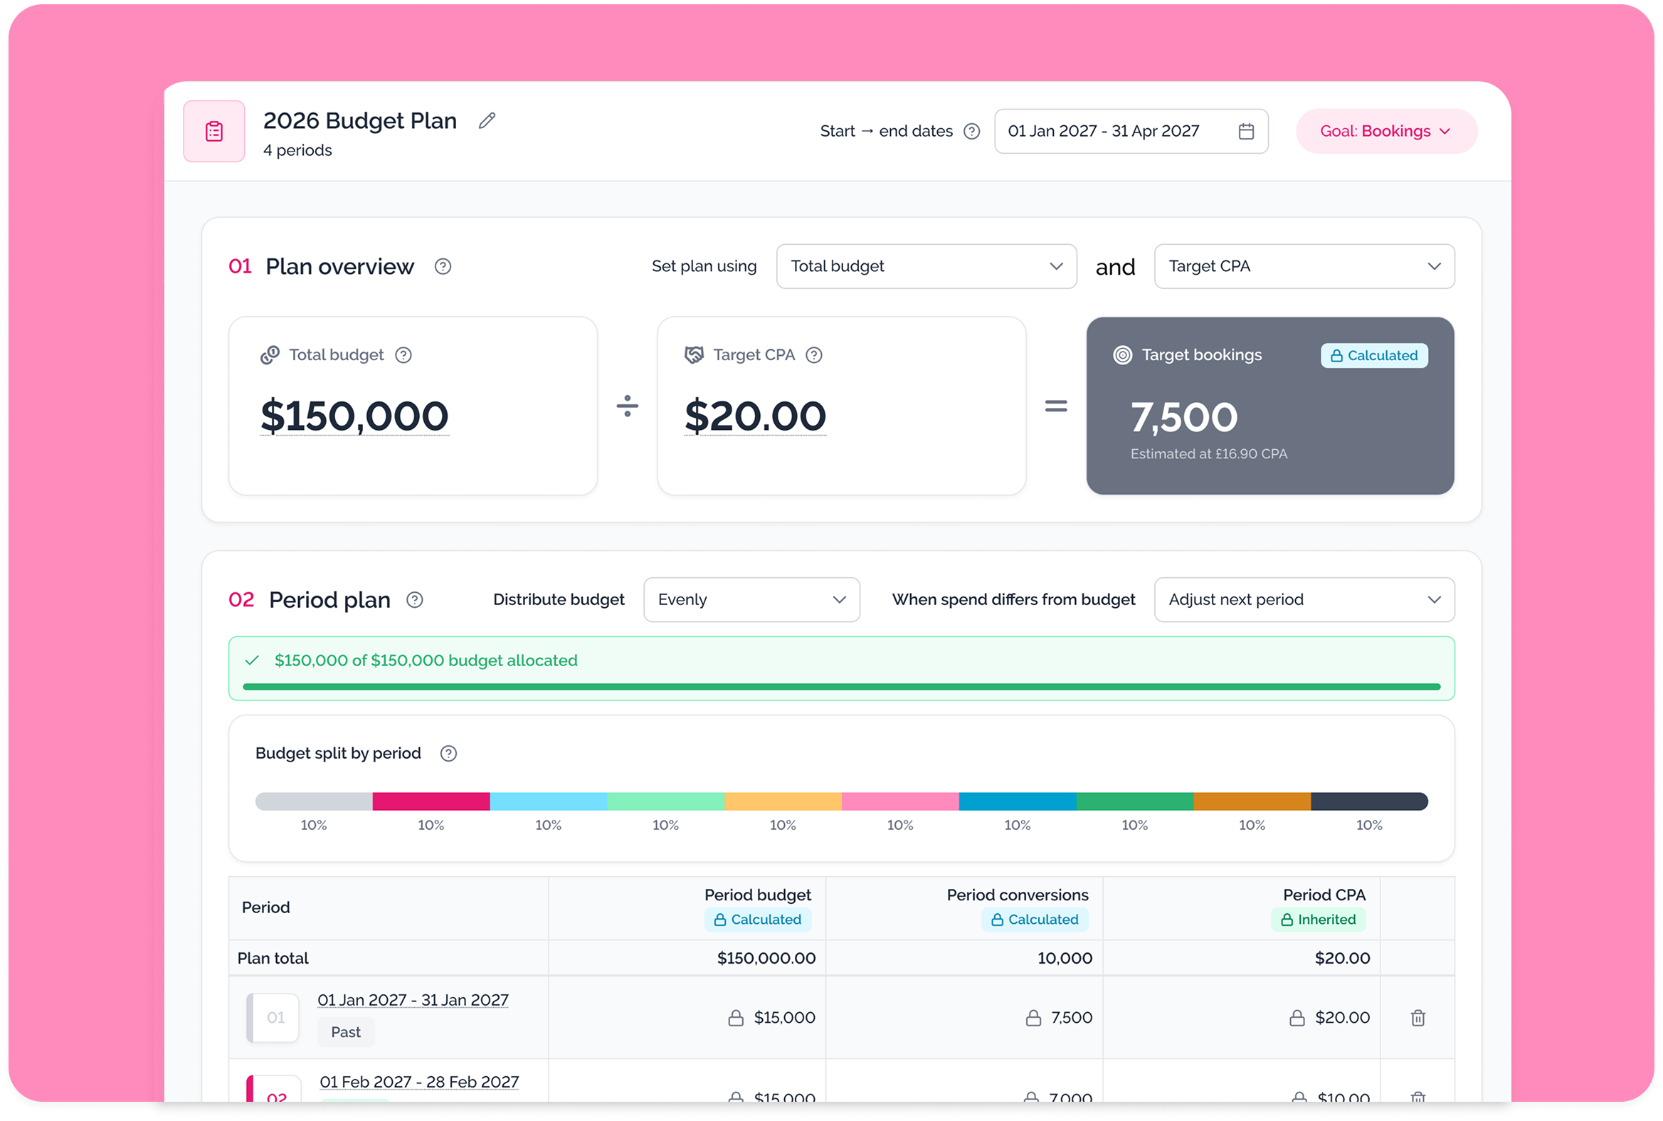Click Inherited badge under Period CPA
The image size is (1663, 1121).
[1318, 920]
